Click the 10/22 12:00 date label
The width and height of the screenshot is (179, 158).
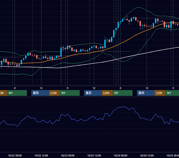coord(41,155)
